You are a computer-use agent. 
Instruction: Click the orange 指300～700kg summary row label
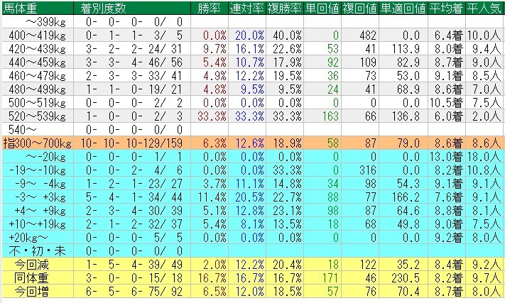(x=36, y=143)
